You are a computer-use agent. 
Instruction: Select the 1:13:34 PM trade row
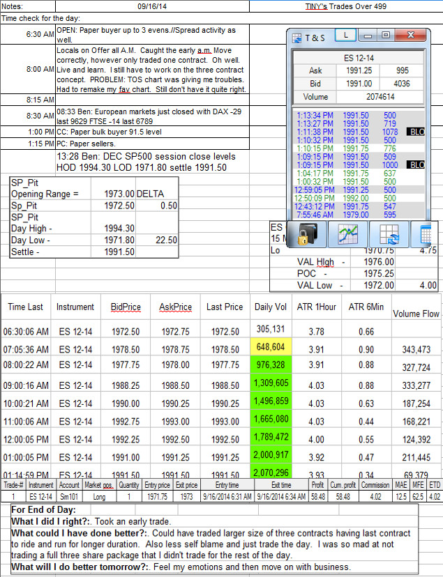point(359,116)
